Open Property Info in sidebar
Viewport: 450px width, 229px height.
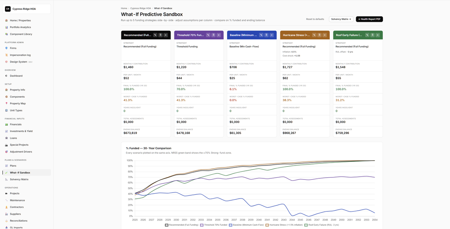pos(27,90)
